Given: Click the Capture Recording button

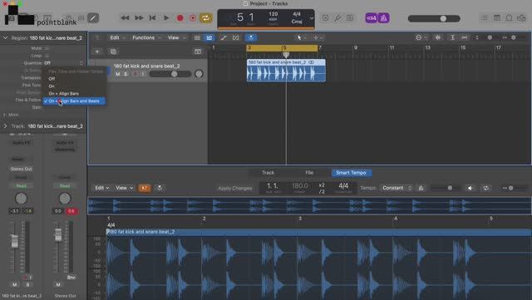Looking at the screenshot, I should (193, 18).
